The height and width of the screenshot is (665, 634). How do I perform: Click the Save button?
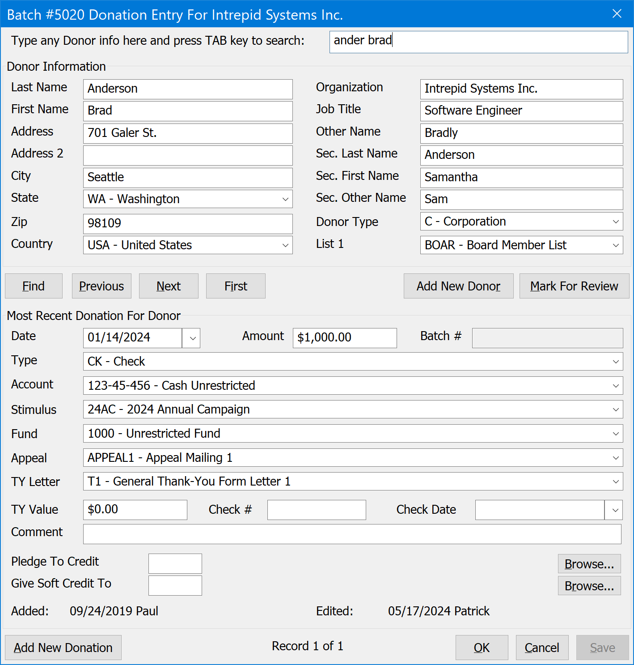click(x=603, y=648)
